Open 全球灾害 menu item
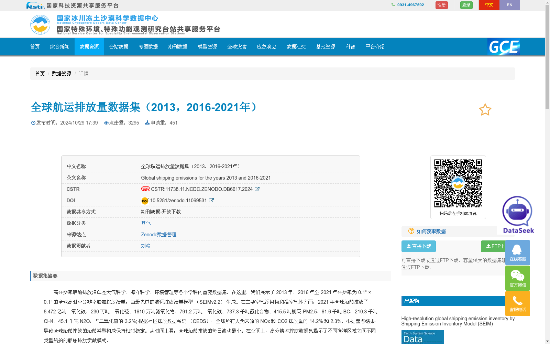 237,47
